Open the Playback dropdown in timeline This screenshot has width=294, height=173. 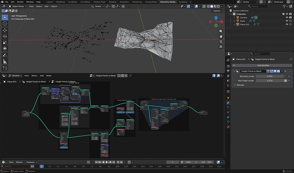click(32, 162)
